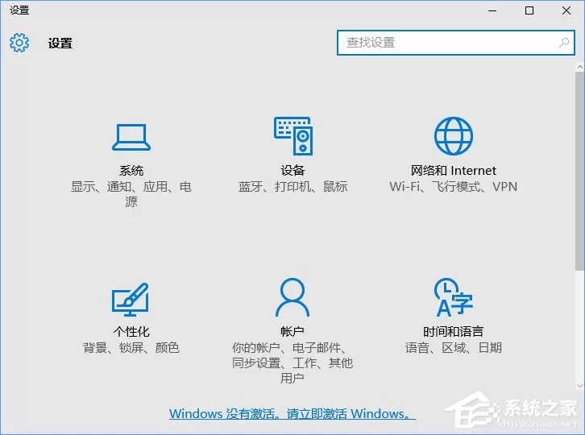Click the magnifier search icon
Screen dimensions: 585x435
564,43
